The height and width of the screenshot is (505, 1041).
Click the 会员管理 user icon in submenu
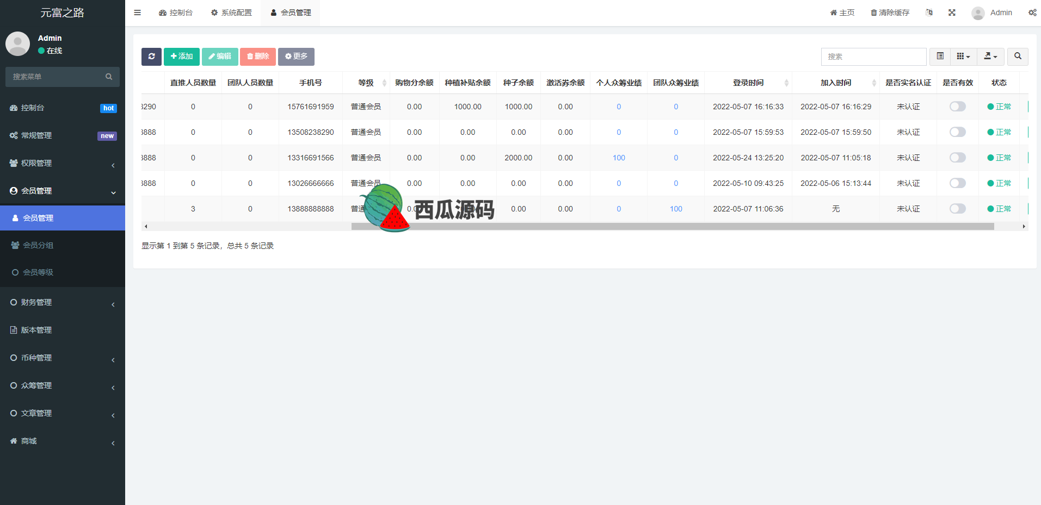[16, 218]
